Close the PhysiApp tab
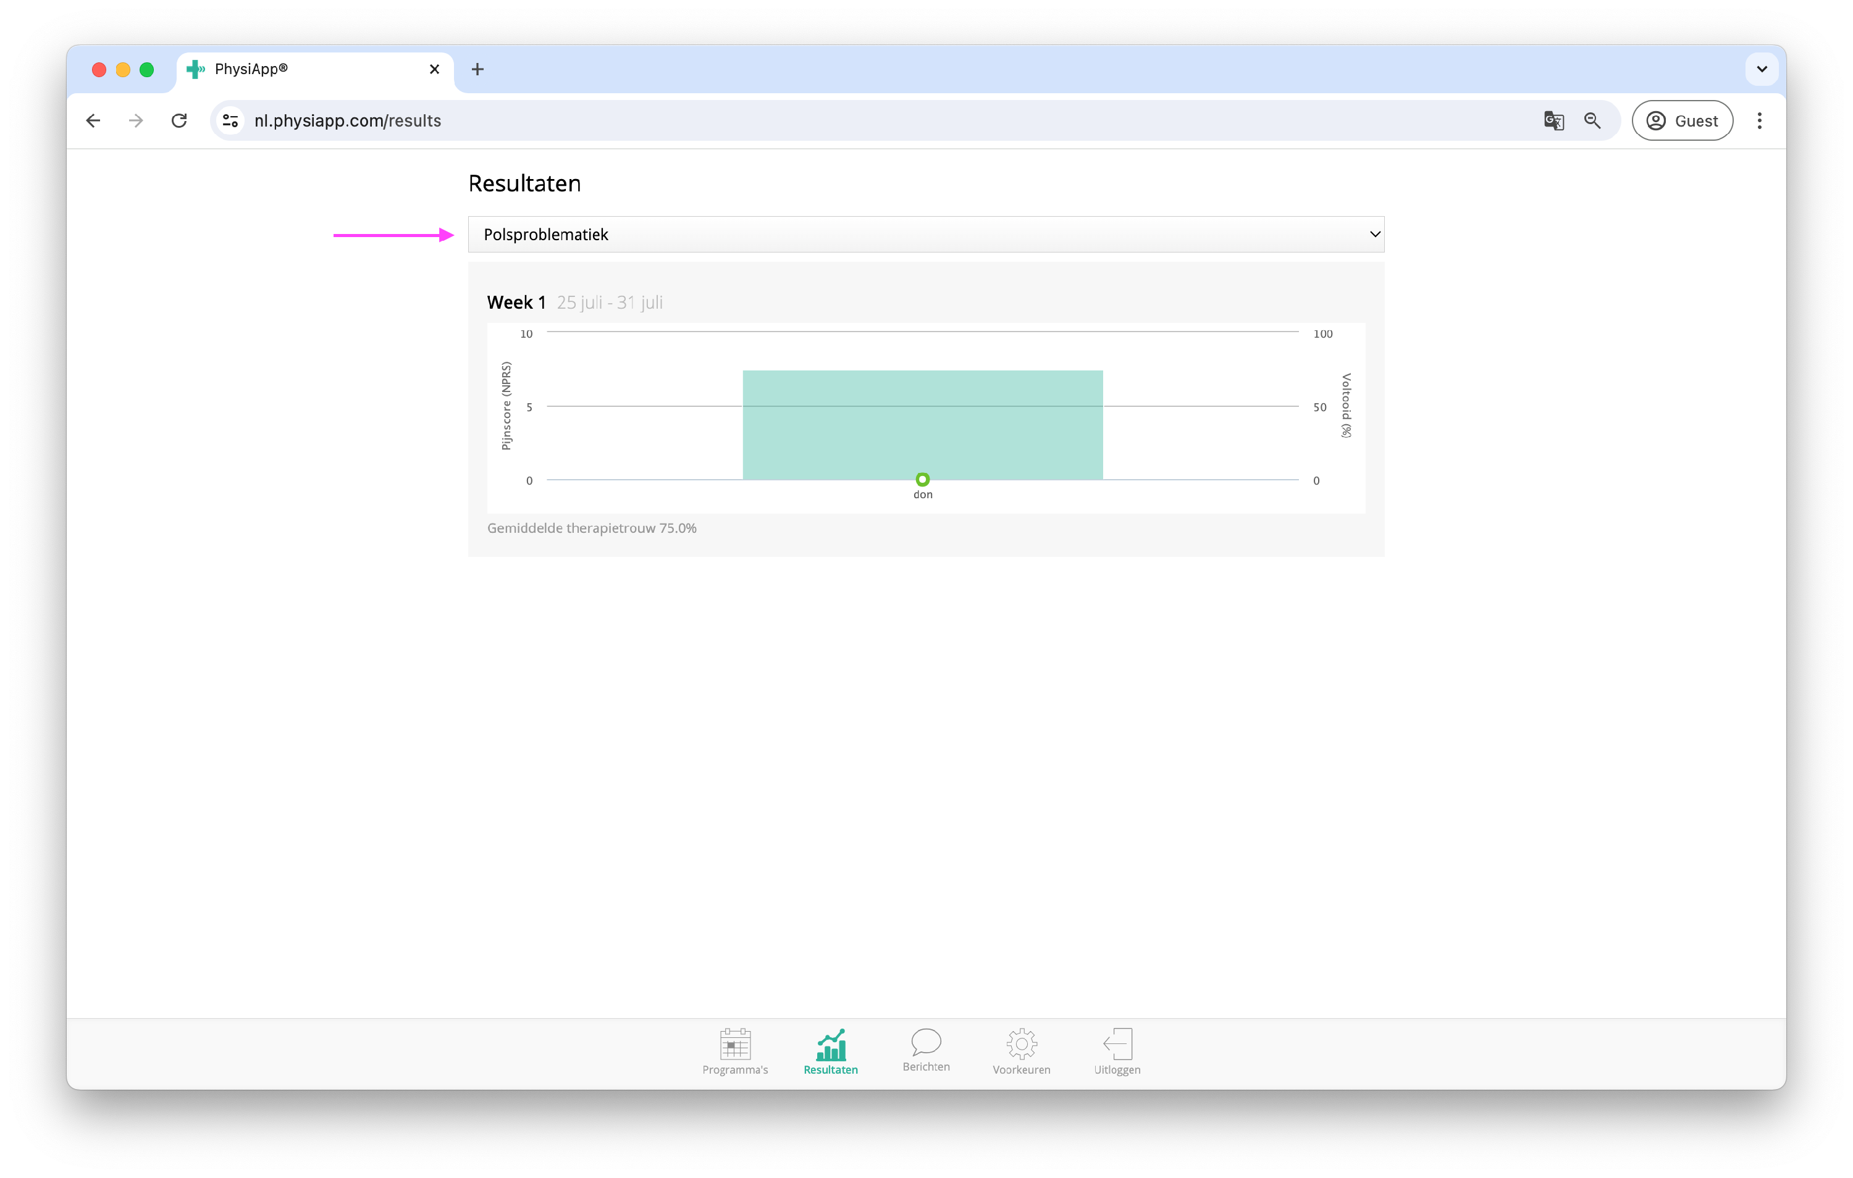The width and height of the screenshot is (1853, 1178). coord(434,69)
